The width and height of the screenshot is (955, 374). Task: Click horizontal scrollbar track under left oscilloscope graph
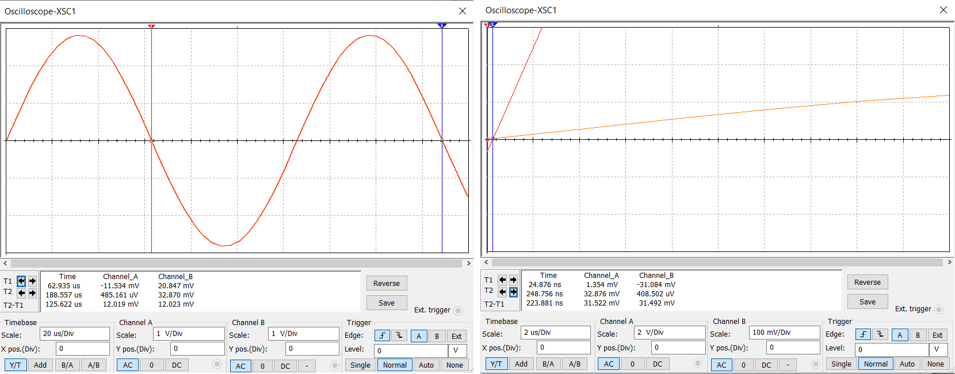[236, 263]
